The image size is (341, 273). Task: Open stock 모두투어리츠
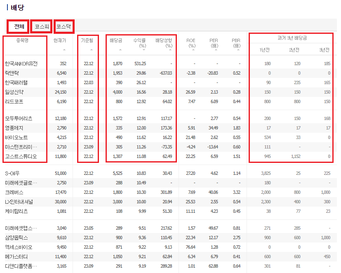(19, 118)
